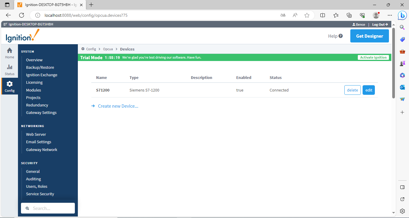Click the sidebar Search field
The height and width of the screenshot is (218, 409).
click(48, 208)
